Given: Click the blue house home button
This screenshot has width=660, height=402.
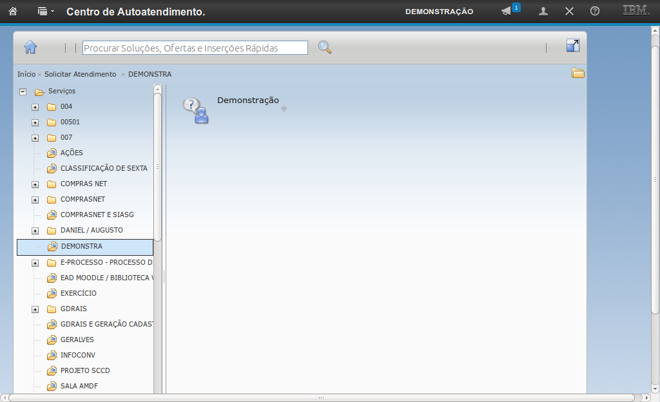Looking at the screenshot, I should tap(30, 47).
